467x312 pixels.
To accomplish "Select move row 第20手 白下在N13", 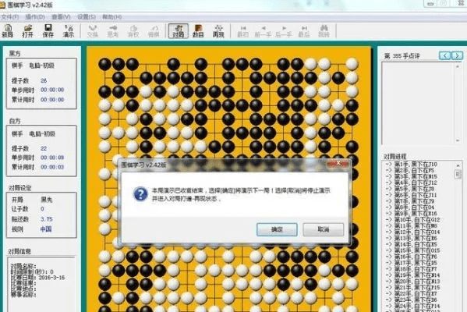I will click(412, 282).
